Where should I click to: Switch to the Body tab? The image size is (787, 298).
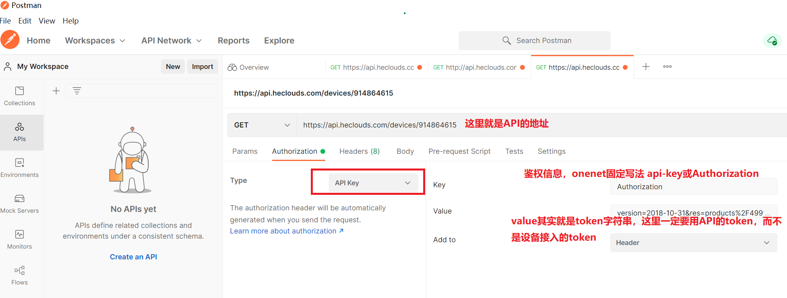405,151
